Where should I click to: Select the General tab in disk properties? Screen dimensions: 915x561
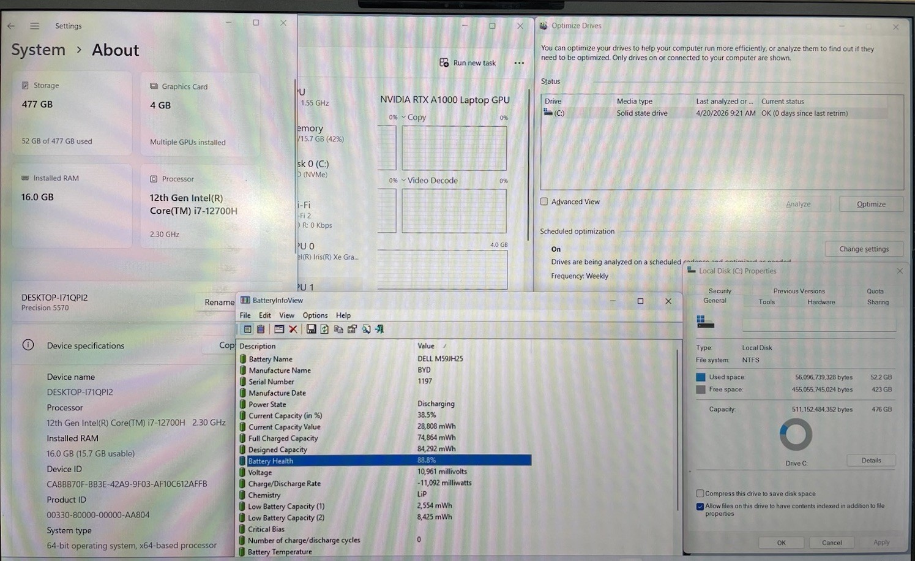click(x=715, y=301)
